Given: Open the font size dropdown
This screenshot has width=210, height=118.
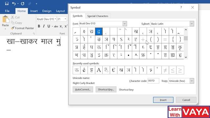Looking at the screenshot, I should [65, 19].
